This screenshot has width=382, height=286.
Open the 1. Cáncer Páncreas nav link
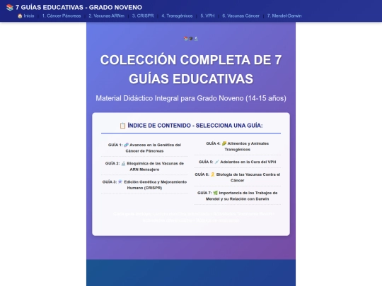[x=62, y=16]
